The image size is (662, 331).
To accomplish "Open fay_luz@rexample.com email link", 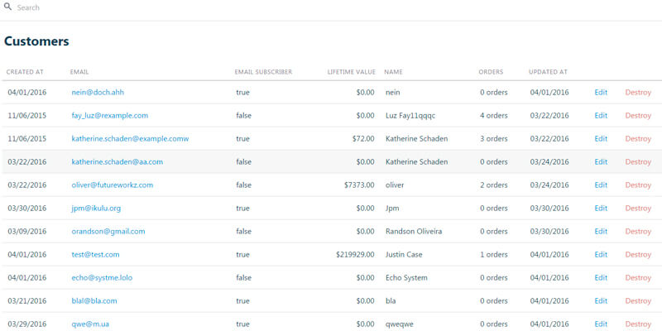I will point(110,116).
